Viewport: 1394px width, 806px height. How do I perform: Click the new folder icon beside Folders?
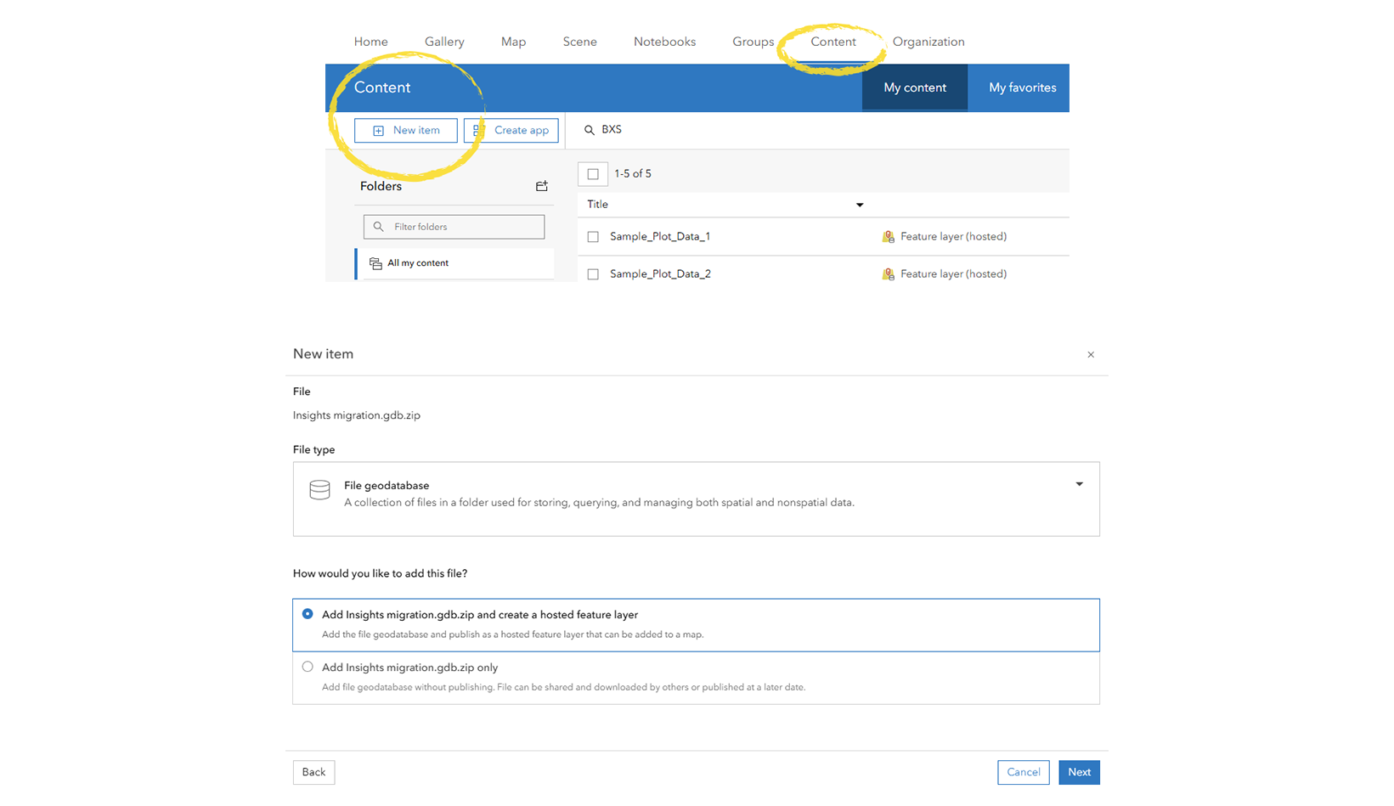(x=541, y=186)
